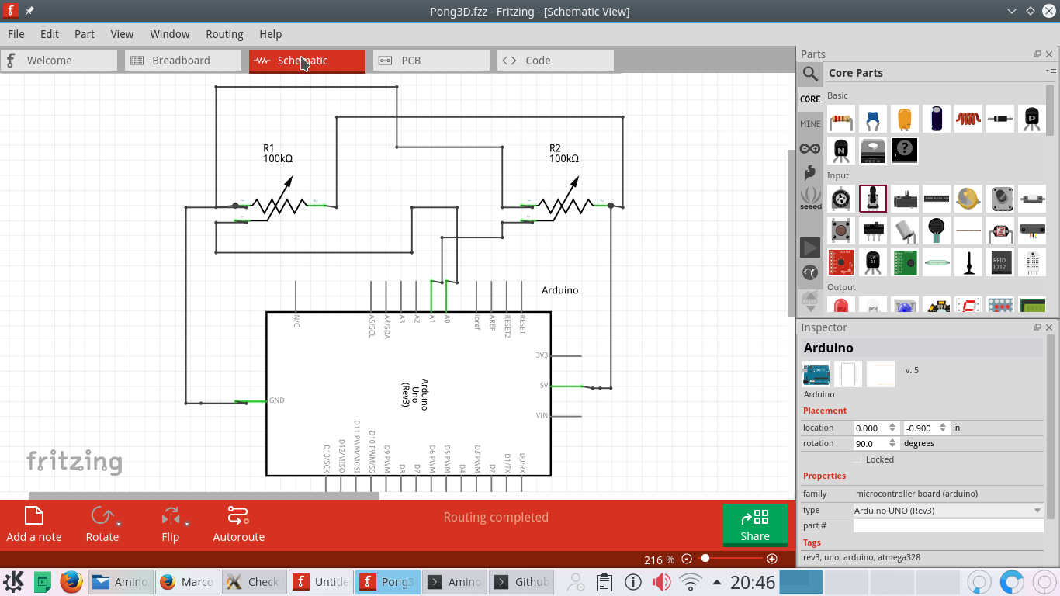
Task: Select the CORE parts bin tab
Action: pyautogui.click(x=810, y=99)
